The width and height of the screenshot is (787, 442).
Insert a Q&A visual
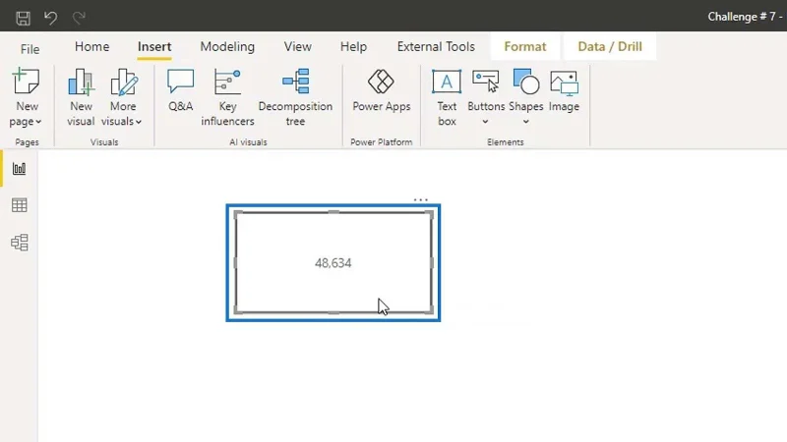pyautogui.click(x=181, y=90)
